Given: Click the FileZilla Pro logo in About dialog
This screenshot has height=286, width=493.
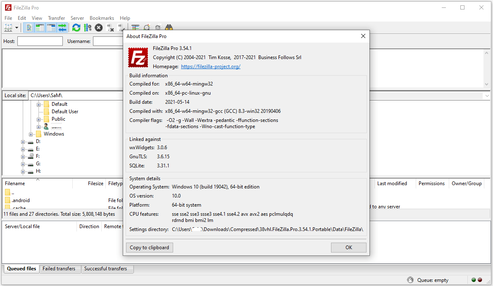Looking at the screenshot, I should (x=138, y=57).
